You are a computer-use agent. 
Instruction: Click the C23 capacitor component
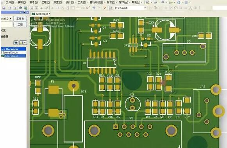166,30
